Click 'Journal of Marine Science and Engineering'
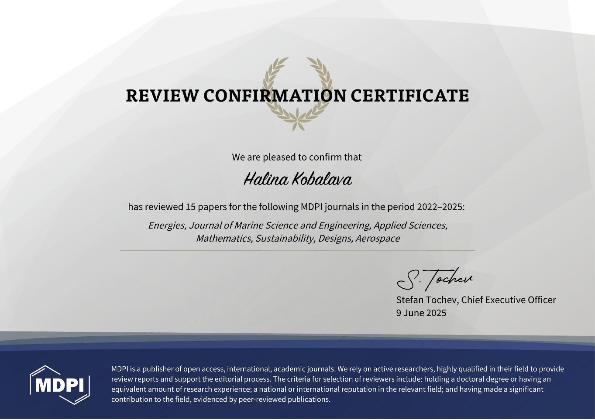Viewport: 595px width, 420px height. tap(280, 225)
